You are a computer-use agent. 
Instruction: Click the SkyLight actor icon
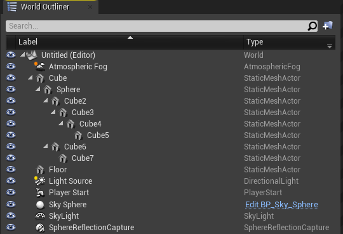(40, 216)
